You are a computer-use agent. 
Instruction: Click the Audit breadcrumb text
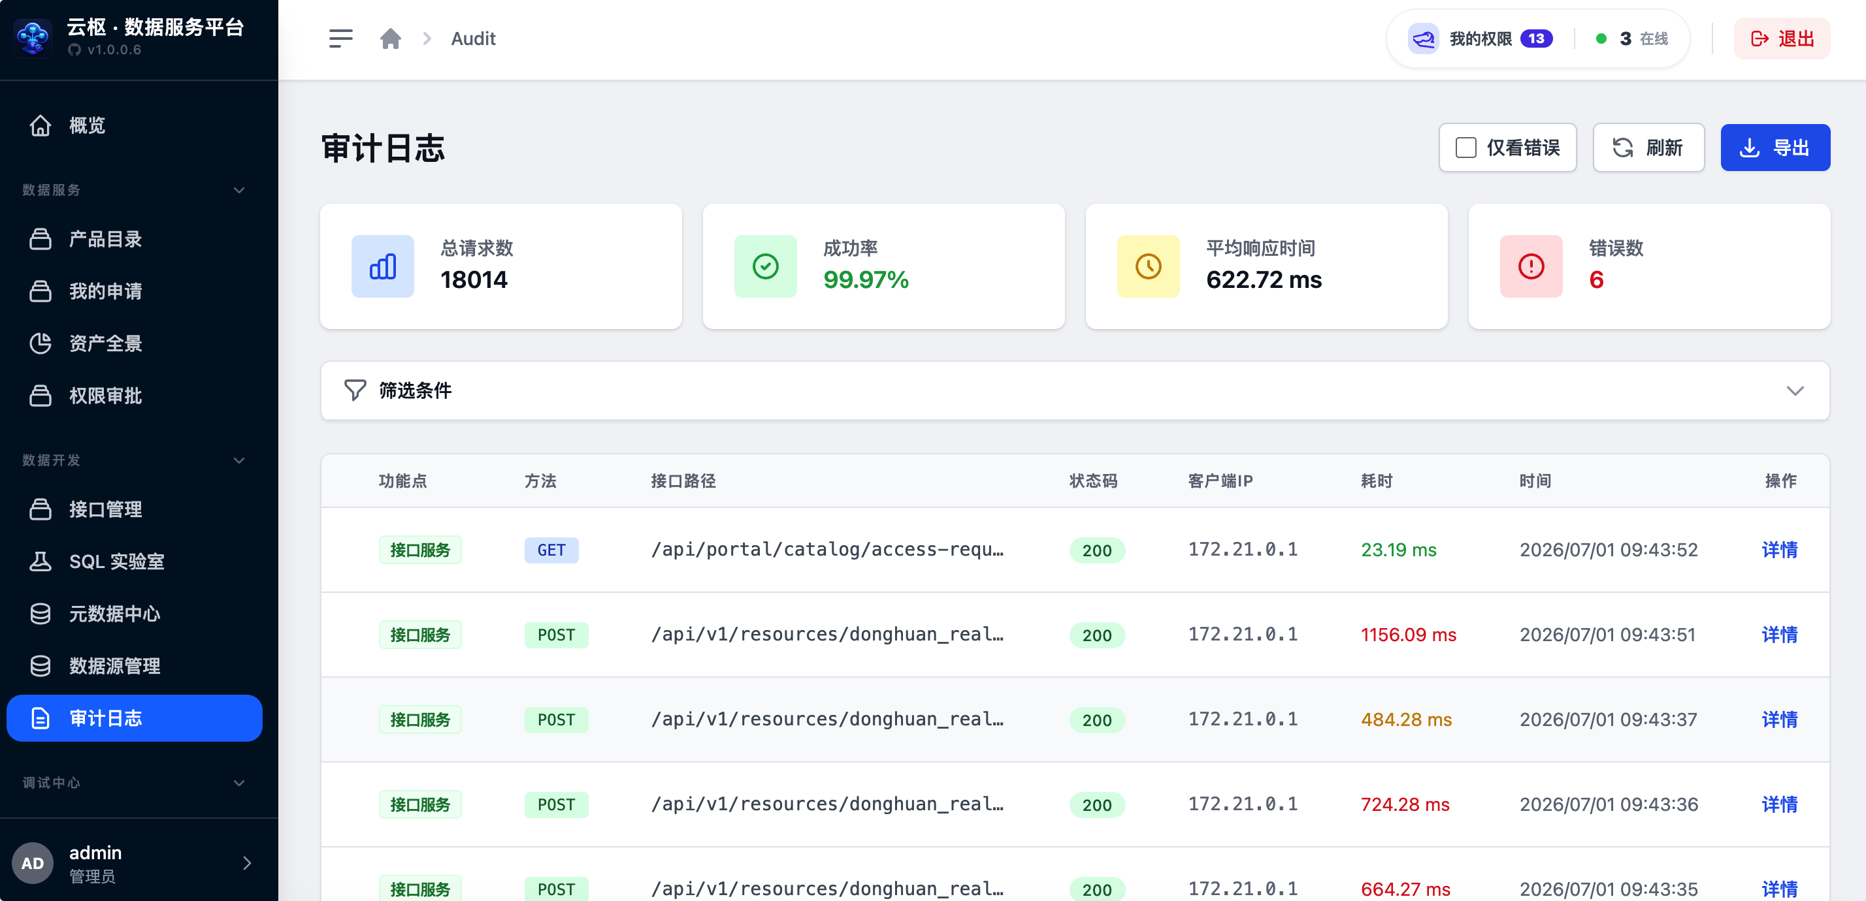[473, 39]
